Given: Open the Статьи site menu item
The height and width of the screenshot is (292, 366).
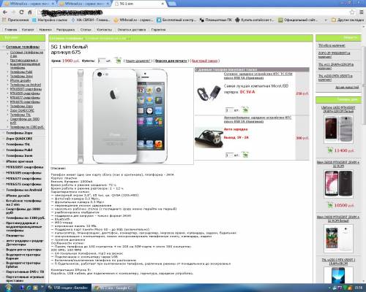Looking at the screenshot, I should 86,30.
